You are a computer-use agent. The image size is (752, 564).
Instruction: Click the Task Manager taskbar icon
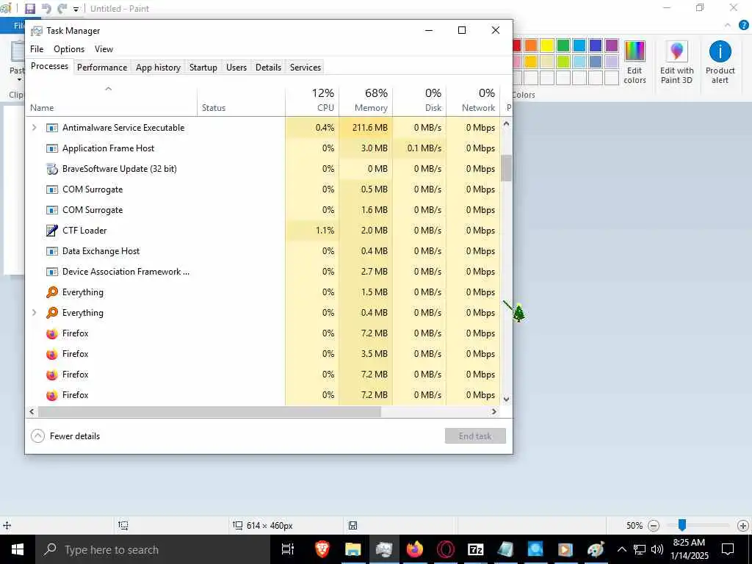pos(384,549)
